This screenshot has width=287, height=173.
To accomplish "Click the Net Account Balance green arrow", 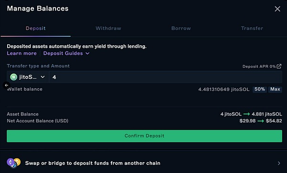I will [x=261, y=121].
